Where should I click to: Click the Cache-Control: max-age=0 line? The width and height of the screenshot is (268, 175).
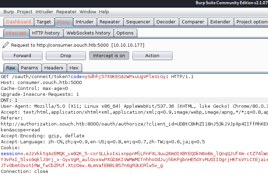pos(34,89)
